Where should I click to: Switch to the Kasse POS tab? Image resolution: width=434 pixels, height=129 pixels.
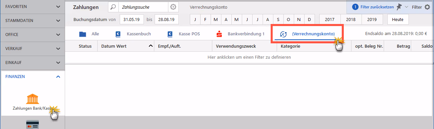click(183, 34)
